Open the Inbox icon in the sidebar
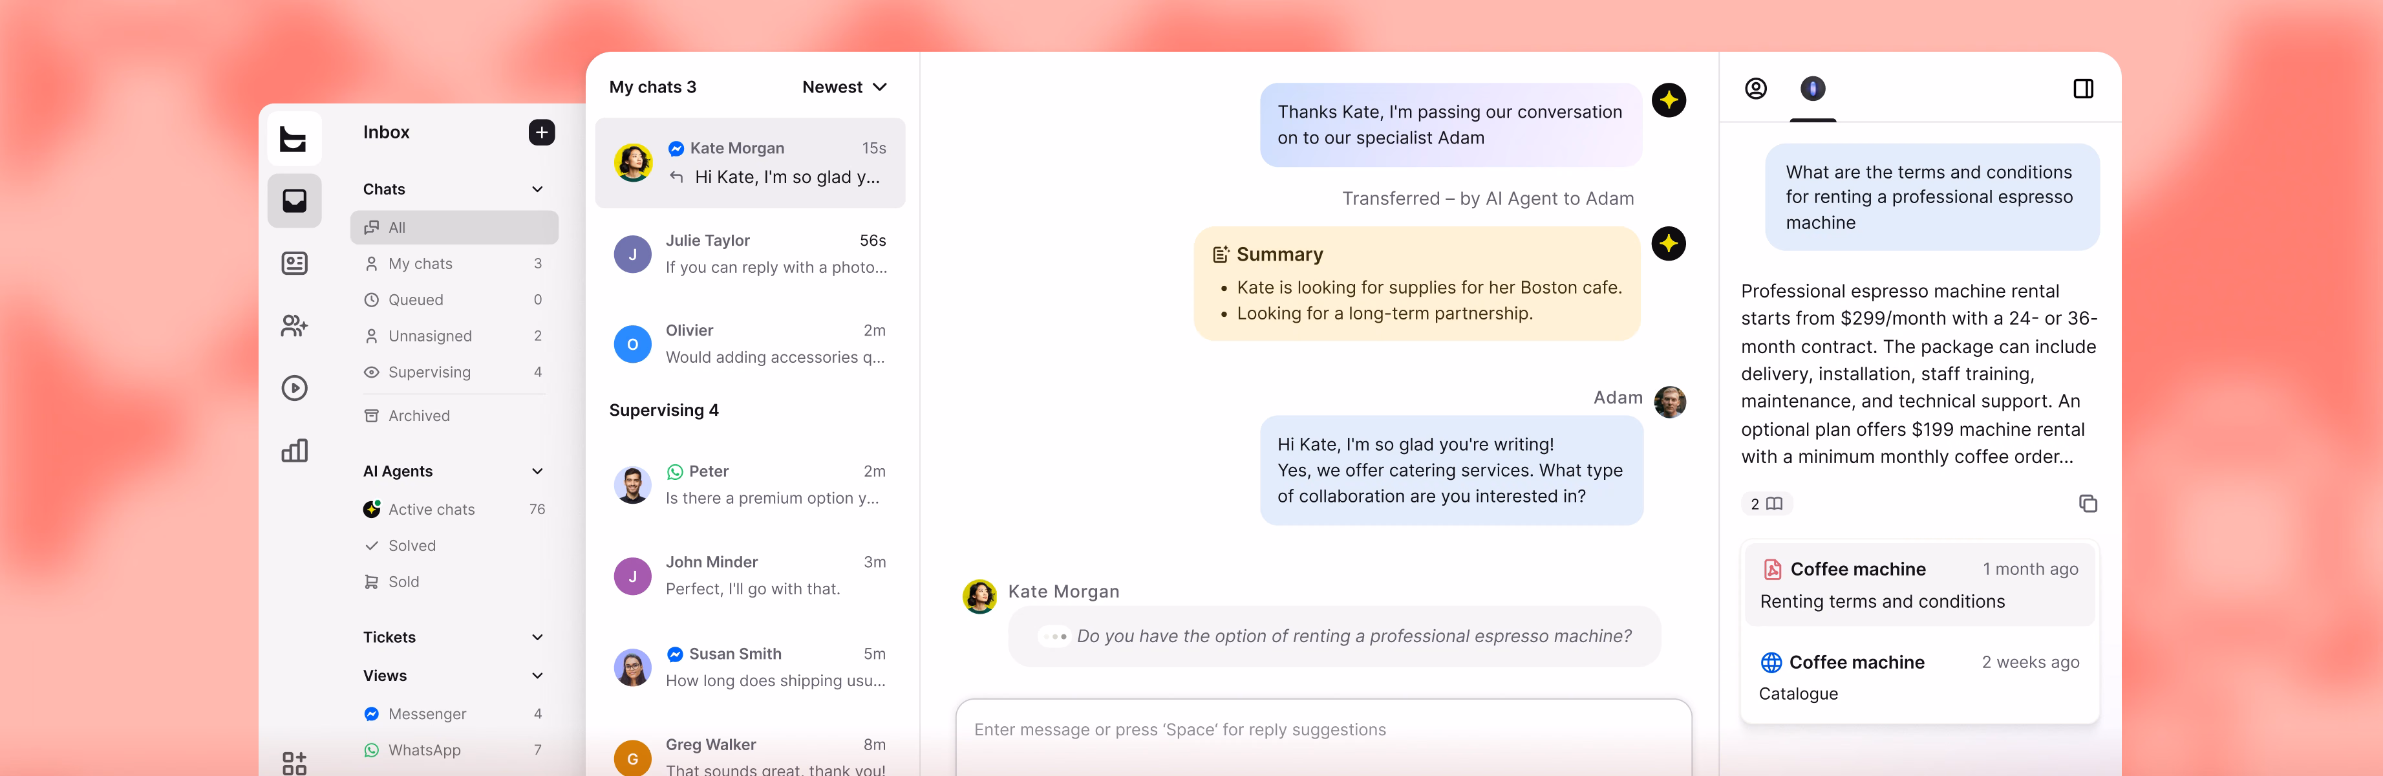2383x776 pixels. pyautogui.click(x=294, y=200)
